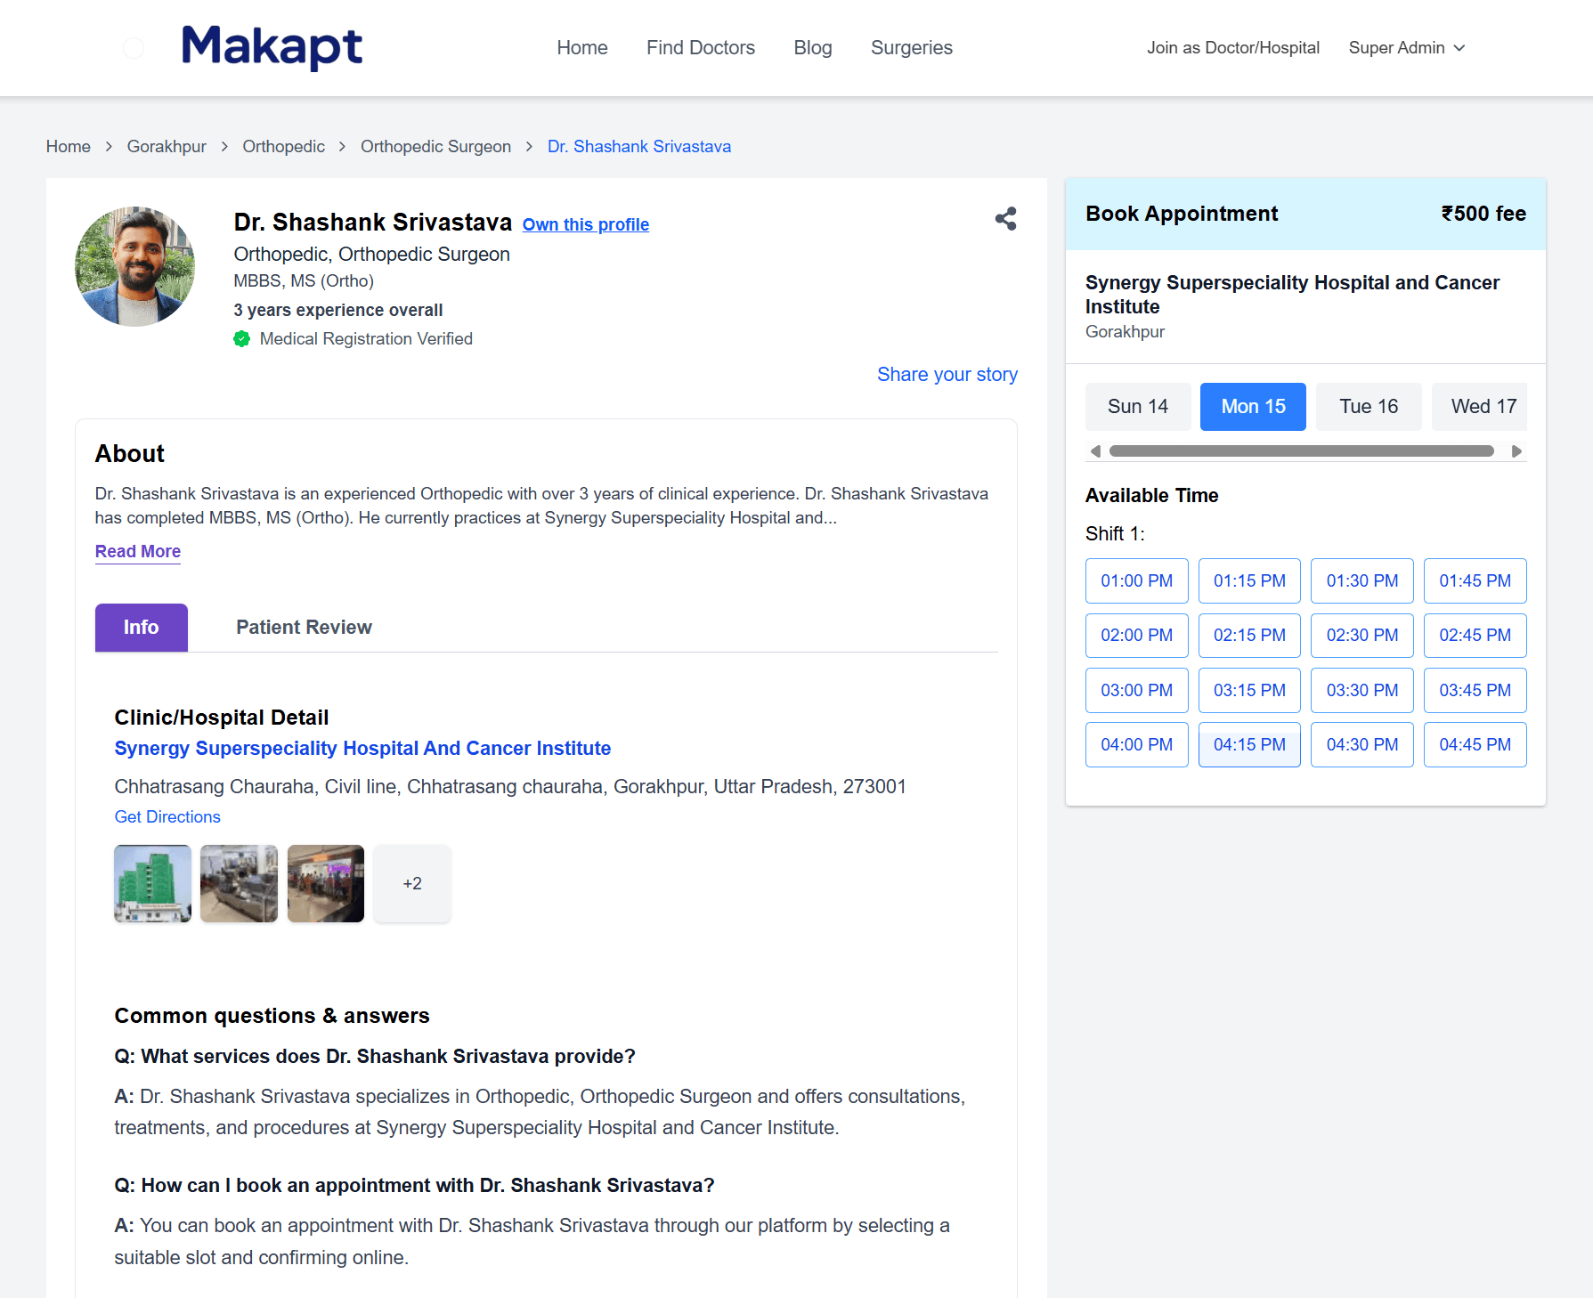The height and width of the screenshot is (1298, 1593).
Task: Click the share icon on doctor profile
Action: (1005, 218)
